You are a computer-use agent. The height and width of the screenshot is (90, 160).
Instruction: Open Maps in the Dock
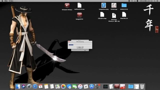(x=57, y=86)
